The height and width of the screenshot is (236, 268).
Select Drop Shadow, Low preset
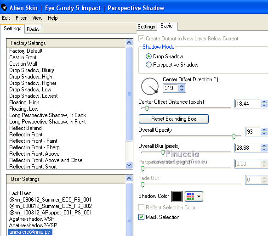(x=30, y=90)
